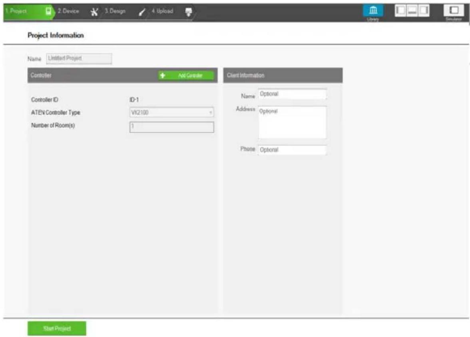Launch the Simulator
Image resolution: width=470 pixels, height=337 pixels.
454,12
